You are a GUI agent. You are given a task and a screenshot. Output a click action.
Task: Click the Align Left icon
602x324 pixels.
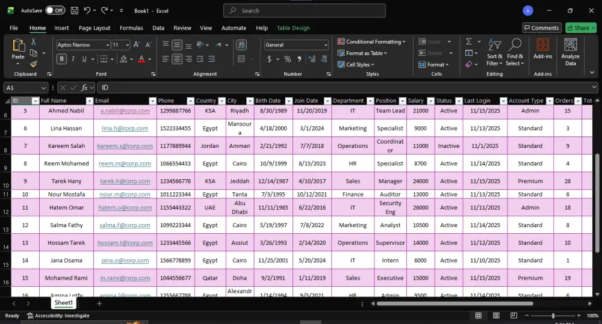166,59
